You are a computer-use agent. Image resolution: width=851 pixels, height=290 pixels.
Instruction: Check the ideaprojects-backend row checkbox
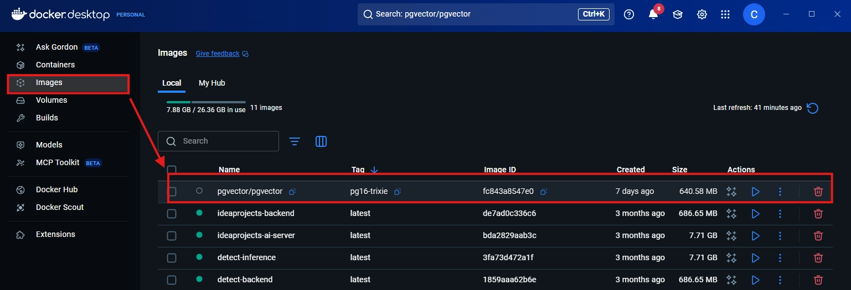172,213
